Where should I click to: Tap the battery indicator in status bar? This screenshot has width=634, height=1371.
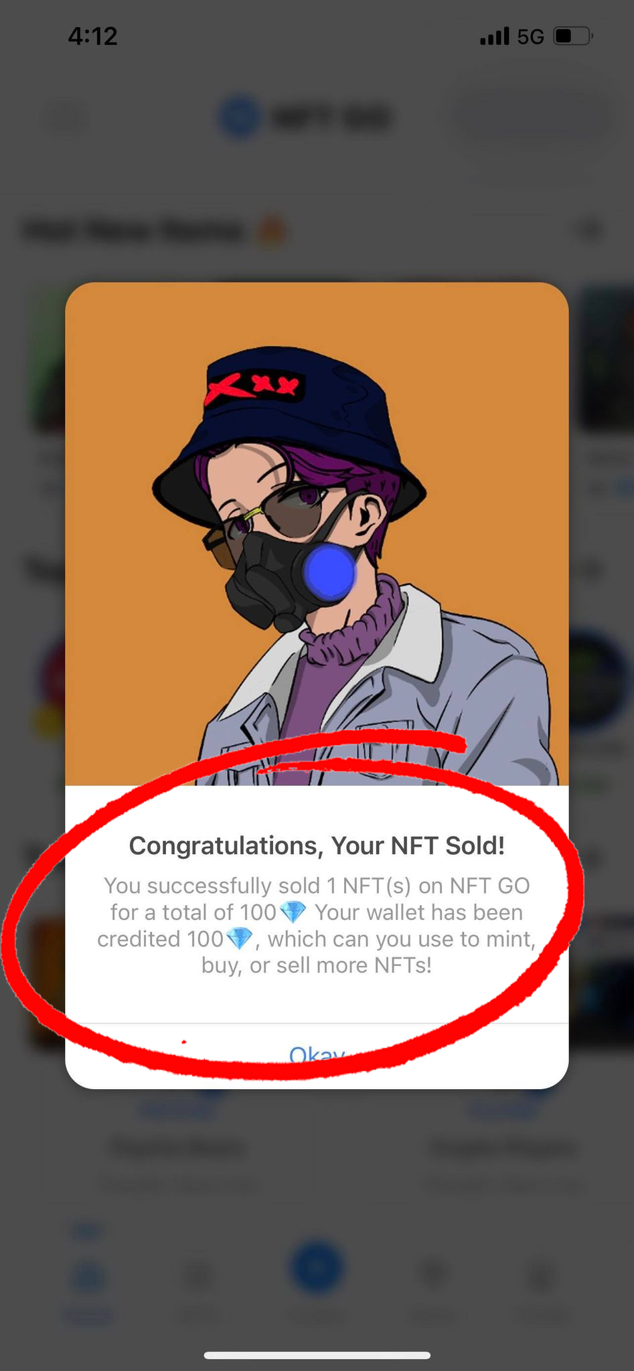coord(574,35)
